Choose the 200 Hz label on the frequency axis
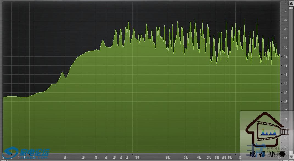294x161 pixels. pos(168,157)
